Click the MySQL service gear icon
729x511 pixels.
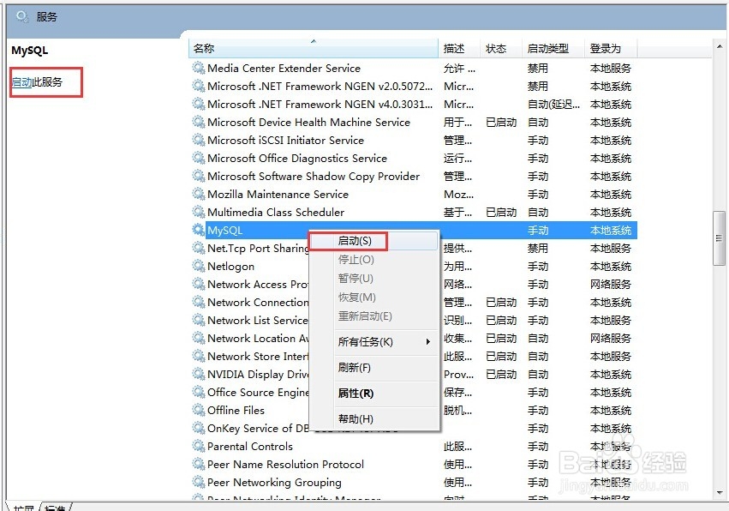pos(199,230)
